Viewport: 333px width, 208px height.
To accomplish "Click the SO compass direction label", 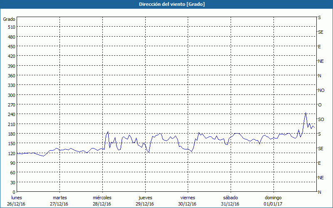I will (321, 119).
